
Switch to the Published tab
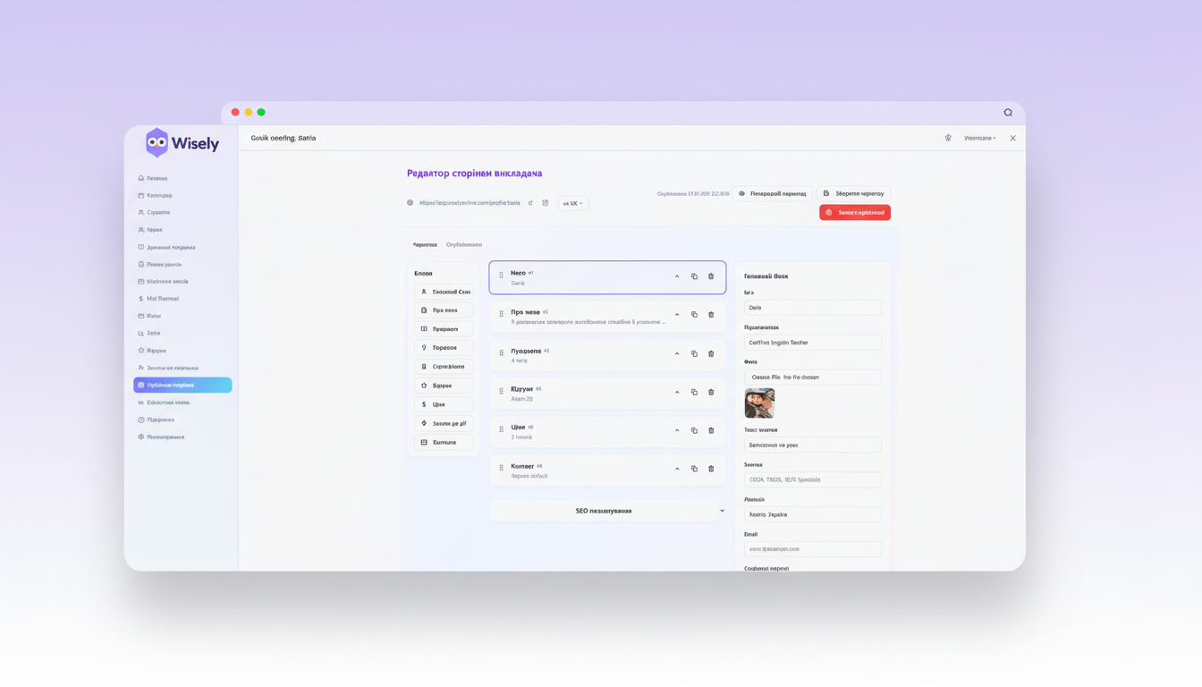(x=466, y=243)
